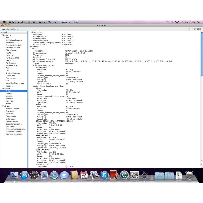Select Logbestanden under Software
This screenshot has height=203, width=203.
[11, 121]
